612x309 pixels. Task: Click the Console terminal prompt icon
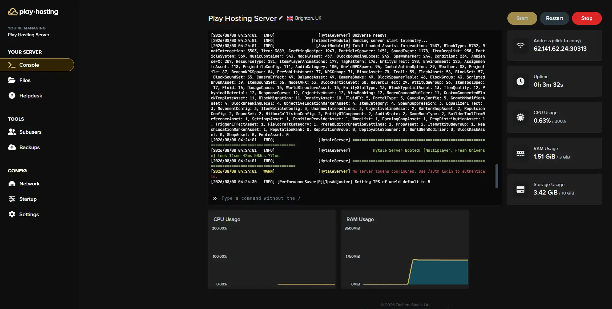pyautogui.click(x=12, y=65)
